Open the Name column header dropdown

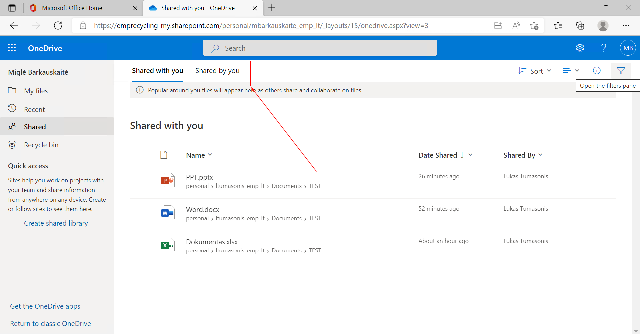point(199,155)
